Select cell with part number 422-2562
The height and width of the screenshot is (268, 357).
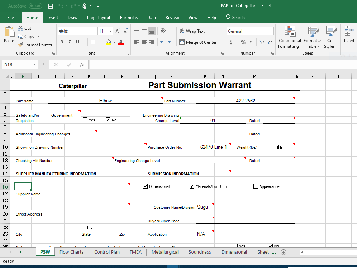246,101
